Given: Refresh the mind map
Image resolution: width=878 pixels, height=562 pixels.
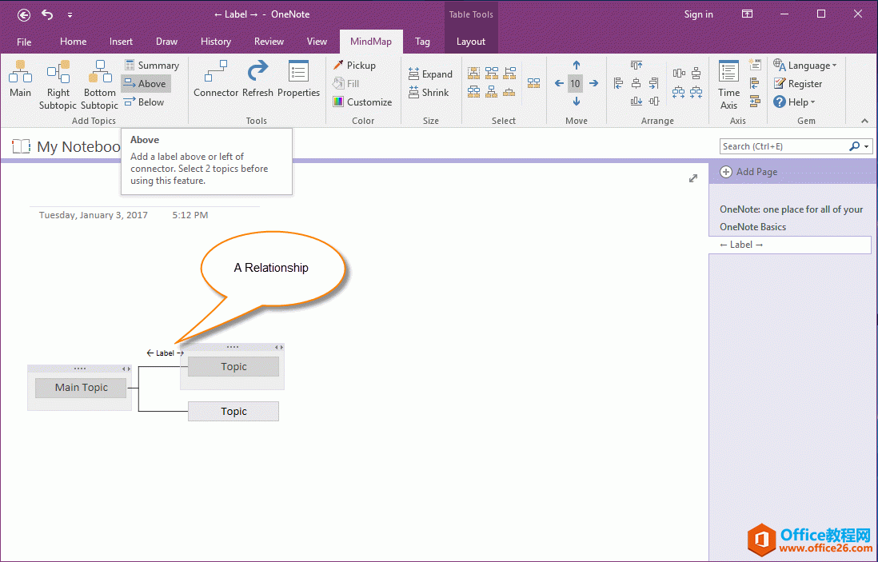Looking at the screenshot, I should [x=257, y=80].
